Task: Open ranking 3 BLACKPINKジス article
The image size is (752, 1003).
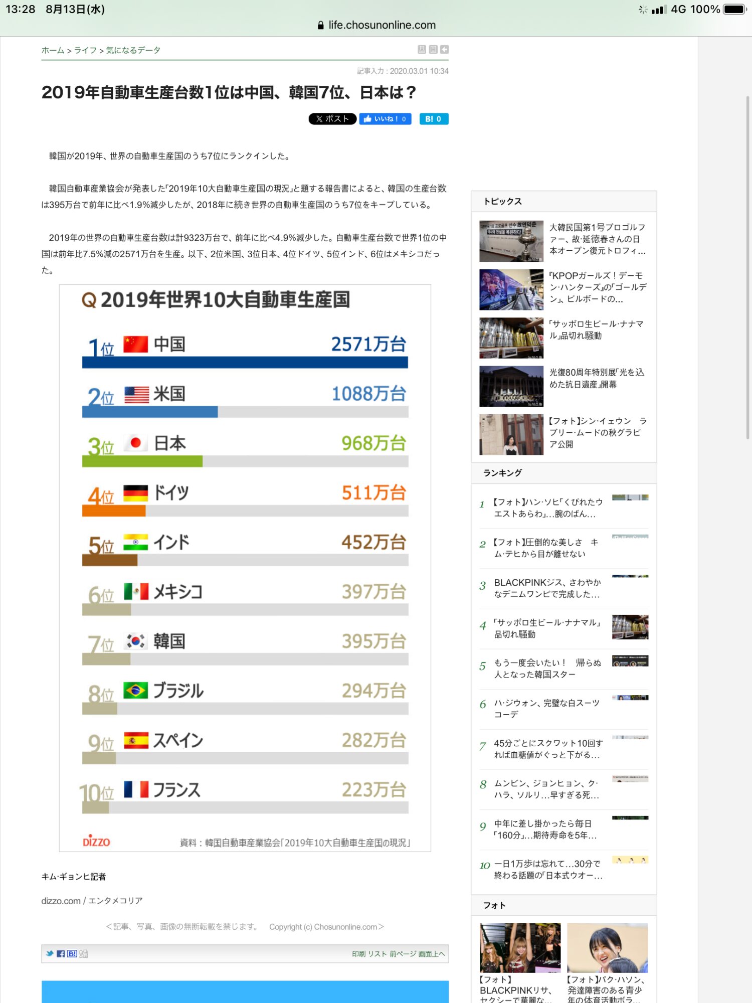Action: (x=547, y=588)
